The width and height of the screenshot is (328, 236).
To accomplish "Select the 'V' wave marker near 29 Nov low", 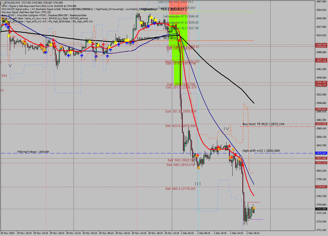I will (10, 66).
